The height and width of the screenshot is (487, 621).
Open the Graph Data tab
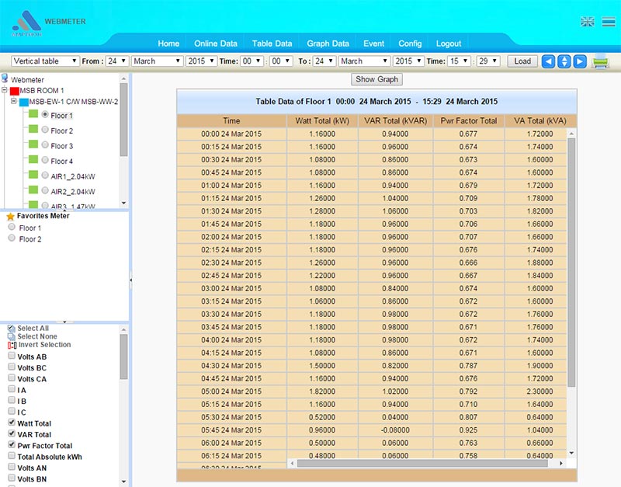tap(328, 43)
